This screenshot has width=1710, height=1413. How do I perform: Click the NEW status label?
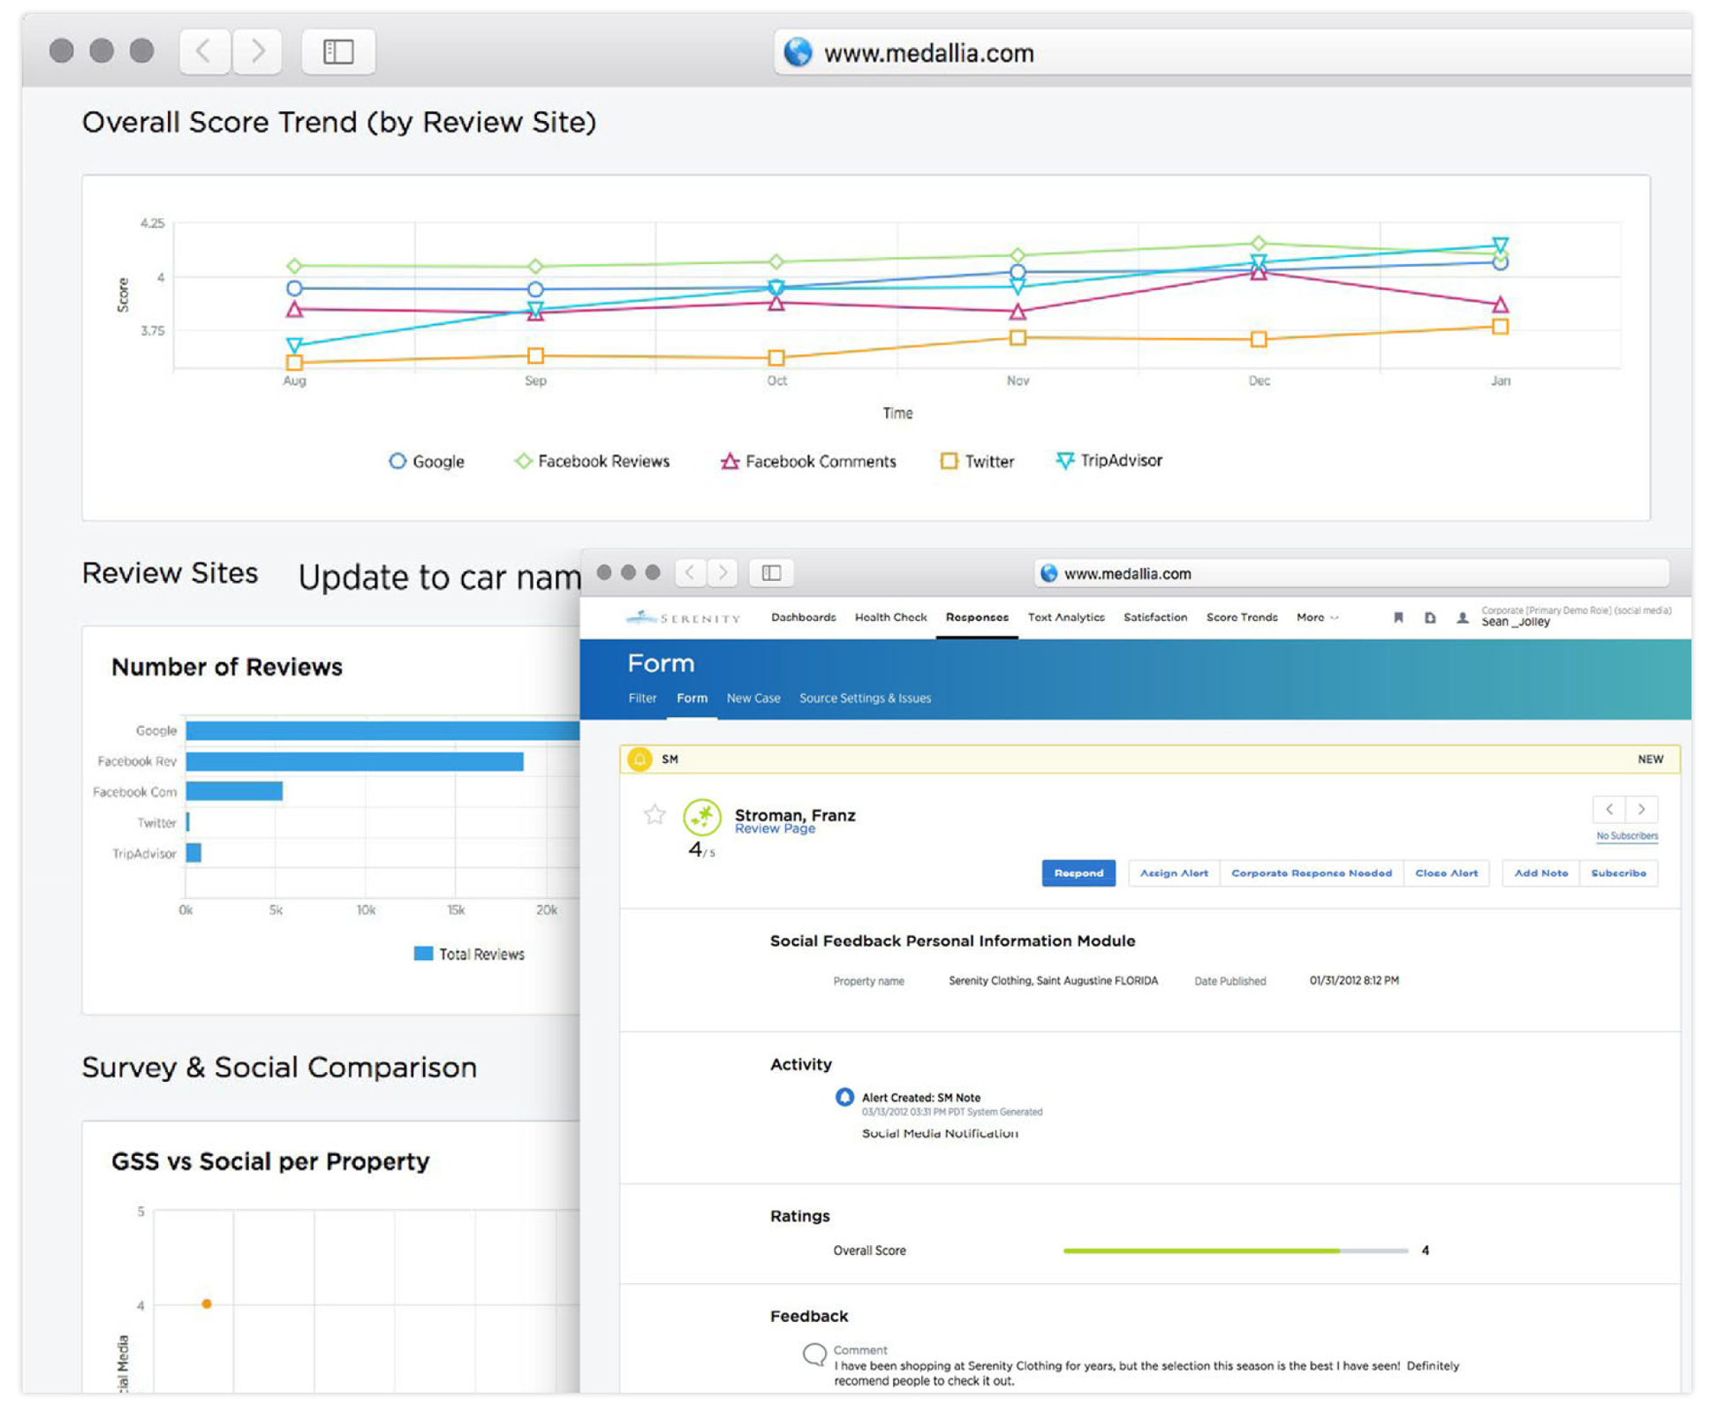point(1650,759)
